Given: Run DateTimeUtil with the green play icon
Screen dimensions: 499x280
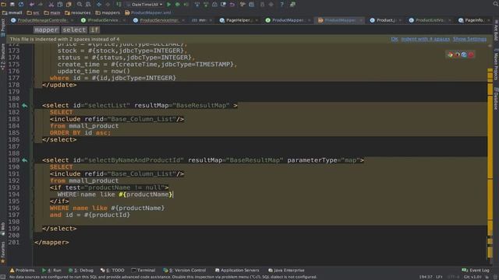Looking at the screenshot, I should (169, 5).
